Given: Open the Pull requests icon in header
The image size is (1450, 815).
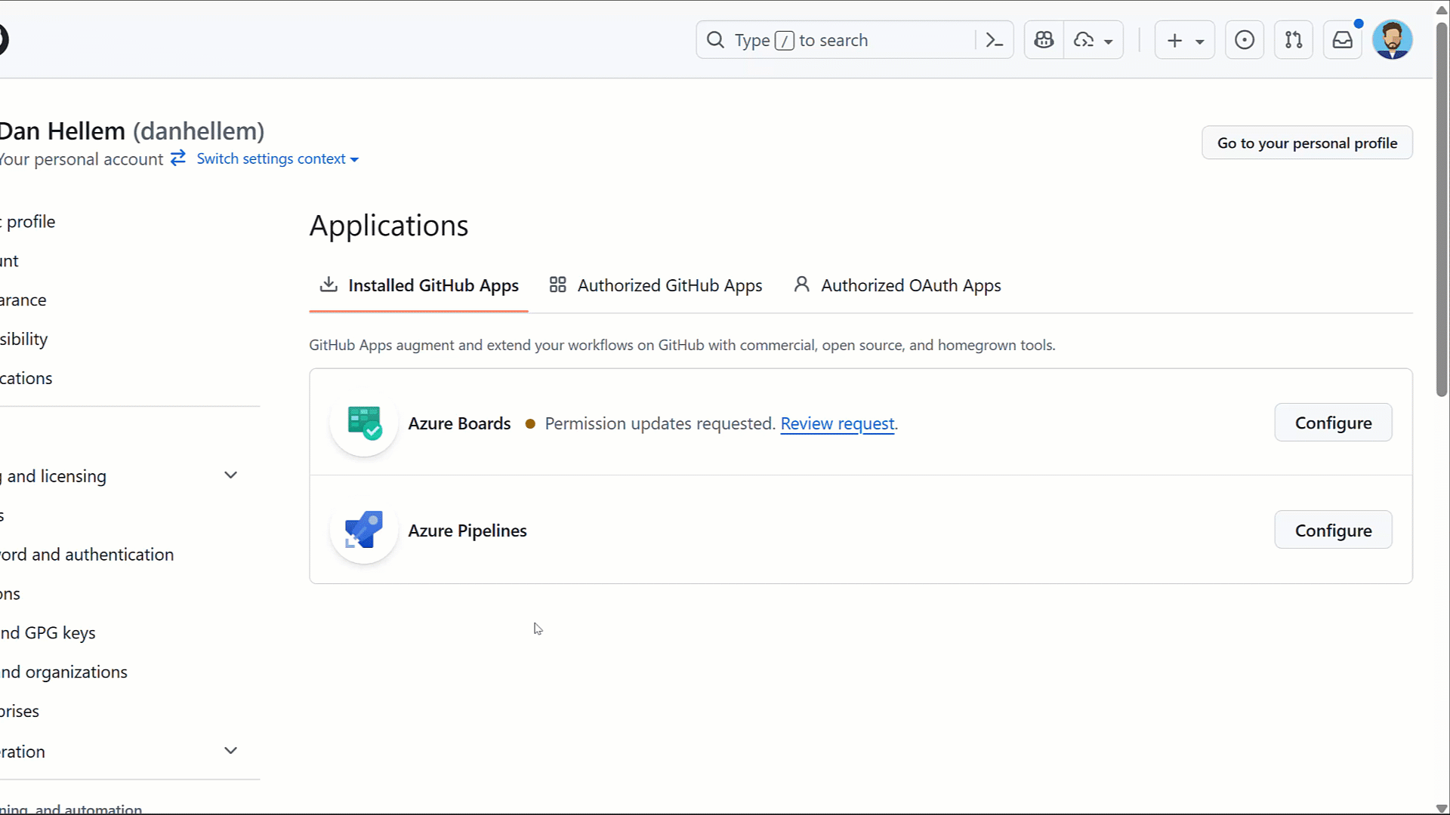Looking at the screenshot, I should point(1294,40).
